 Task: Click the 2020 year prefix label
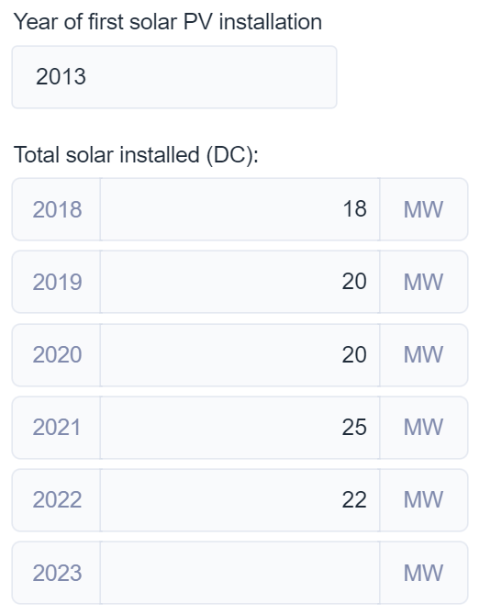[56, 355]
